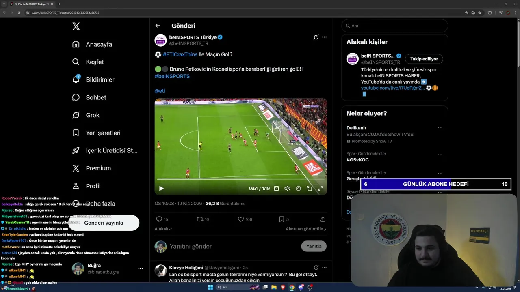The height and width of the screenshot is (292, 520).
Task: Open Anasayfa in the sidebar
Action: (92, 44)
